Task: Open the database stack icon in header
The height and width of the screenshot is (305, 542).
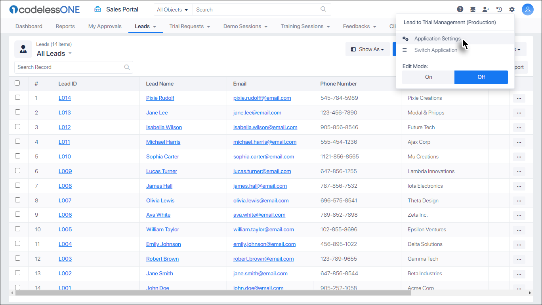Action: click(x=473, y=10)
